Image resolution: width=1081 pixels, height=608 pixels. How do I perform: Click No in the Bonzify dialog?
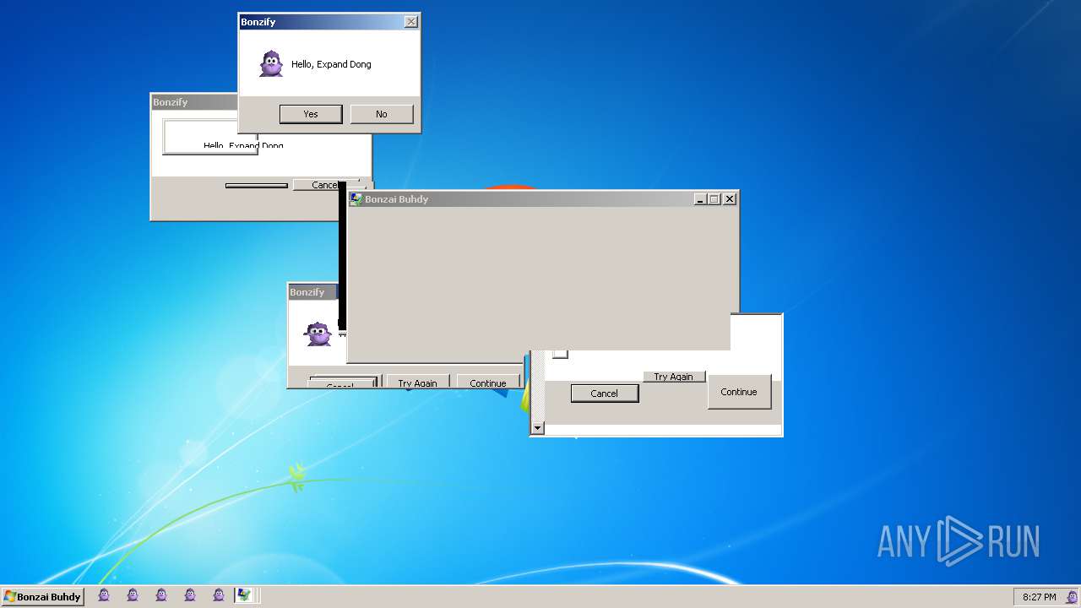pos(382,114)
